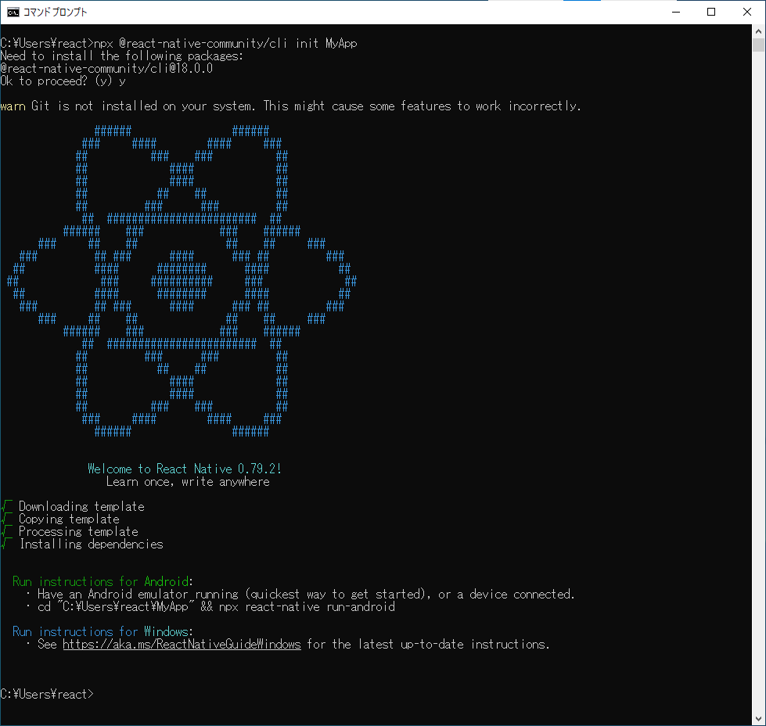Maximize the Command Prompt window
Image resolution: width=766 pixels, height=726 pixels.
point(711,12)
